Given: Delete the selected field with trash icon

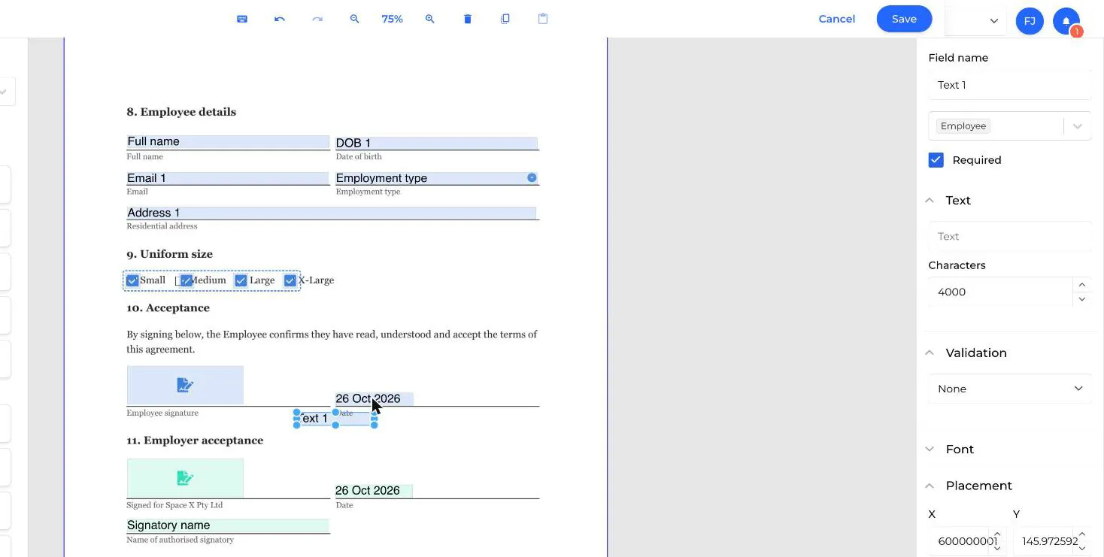Looking at the screenshot, I should coord(468,19).
